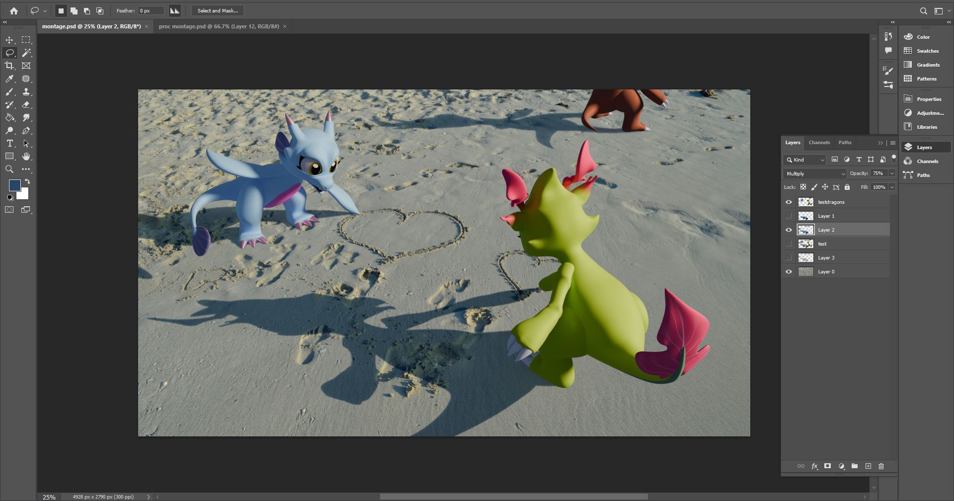
Task: Open the Kind filter dropdown
Action: click(x=804, y=160)
